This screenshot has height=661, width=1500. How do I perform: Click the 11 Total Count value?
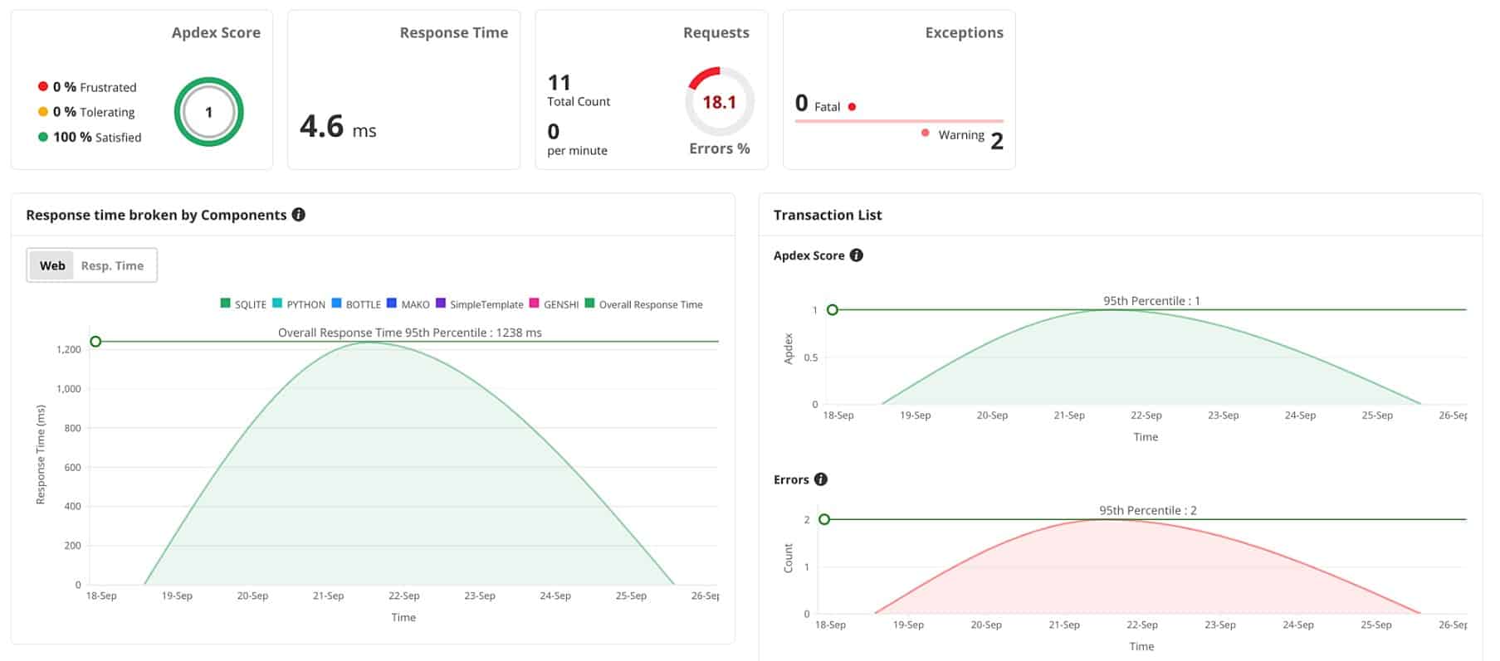click(x=559, y=83)
